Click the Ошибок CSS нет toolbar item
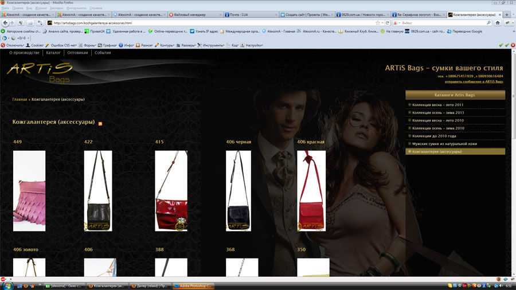The image size is (516, 290). 61,45
